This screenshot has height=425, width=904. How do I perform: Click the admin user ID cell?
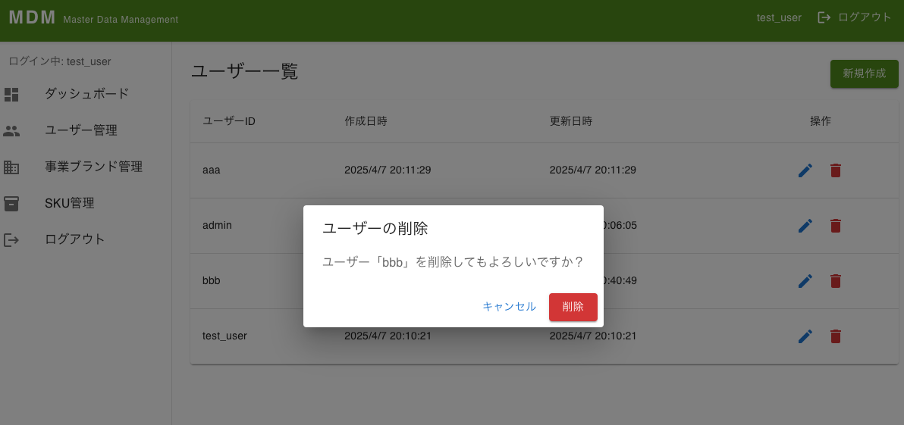click(x=217, y=225)
